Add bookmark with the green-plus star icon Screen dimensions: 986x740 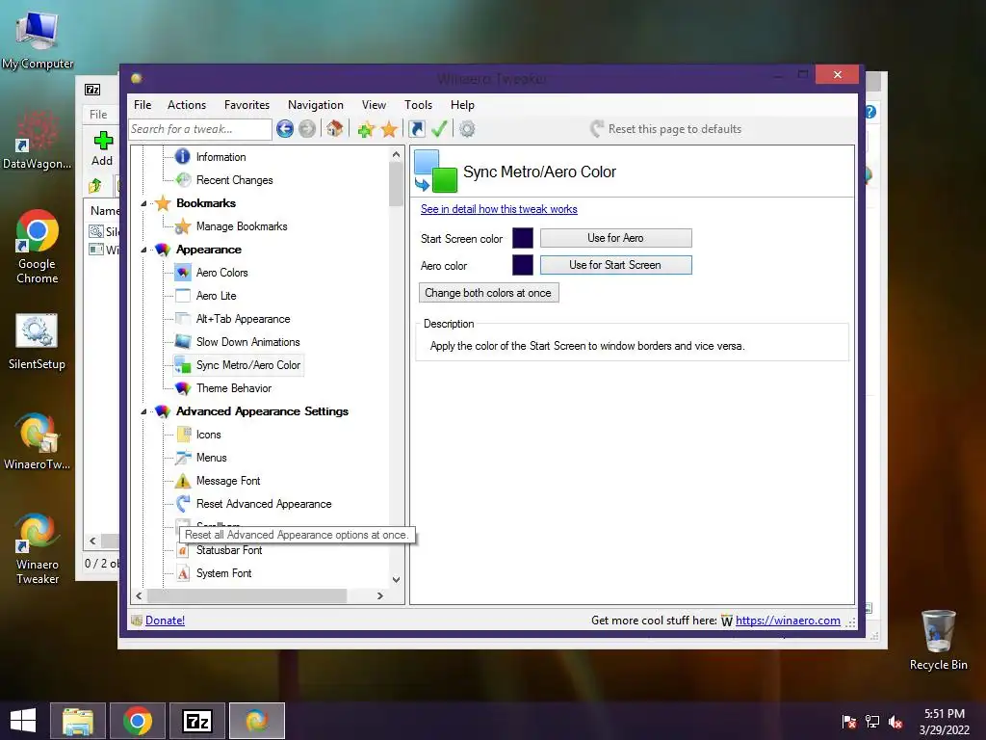(x=366, y=130)
